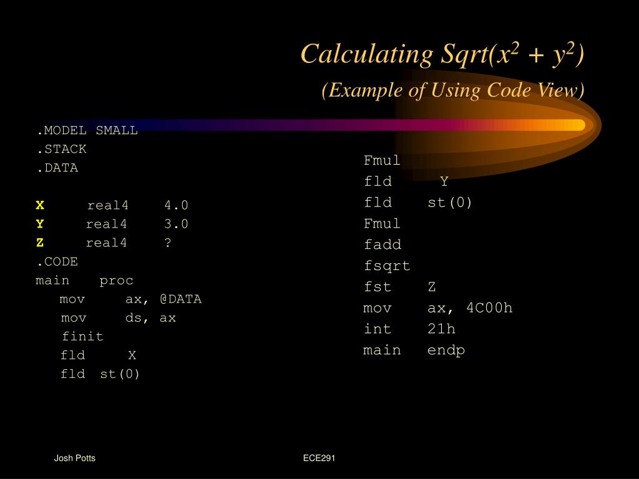Select the ".MODEL SMALL" directive line
639x479 pixels.
[x=87, y=130]
